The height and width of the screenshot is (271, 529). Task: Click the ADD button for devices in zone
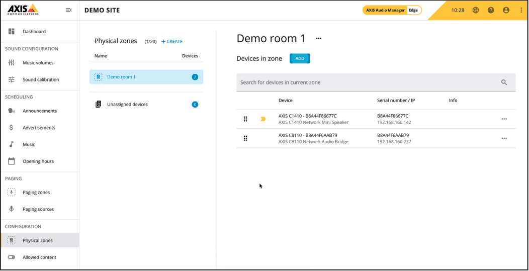[x=300, y=59]
